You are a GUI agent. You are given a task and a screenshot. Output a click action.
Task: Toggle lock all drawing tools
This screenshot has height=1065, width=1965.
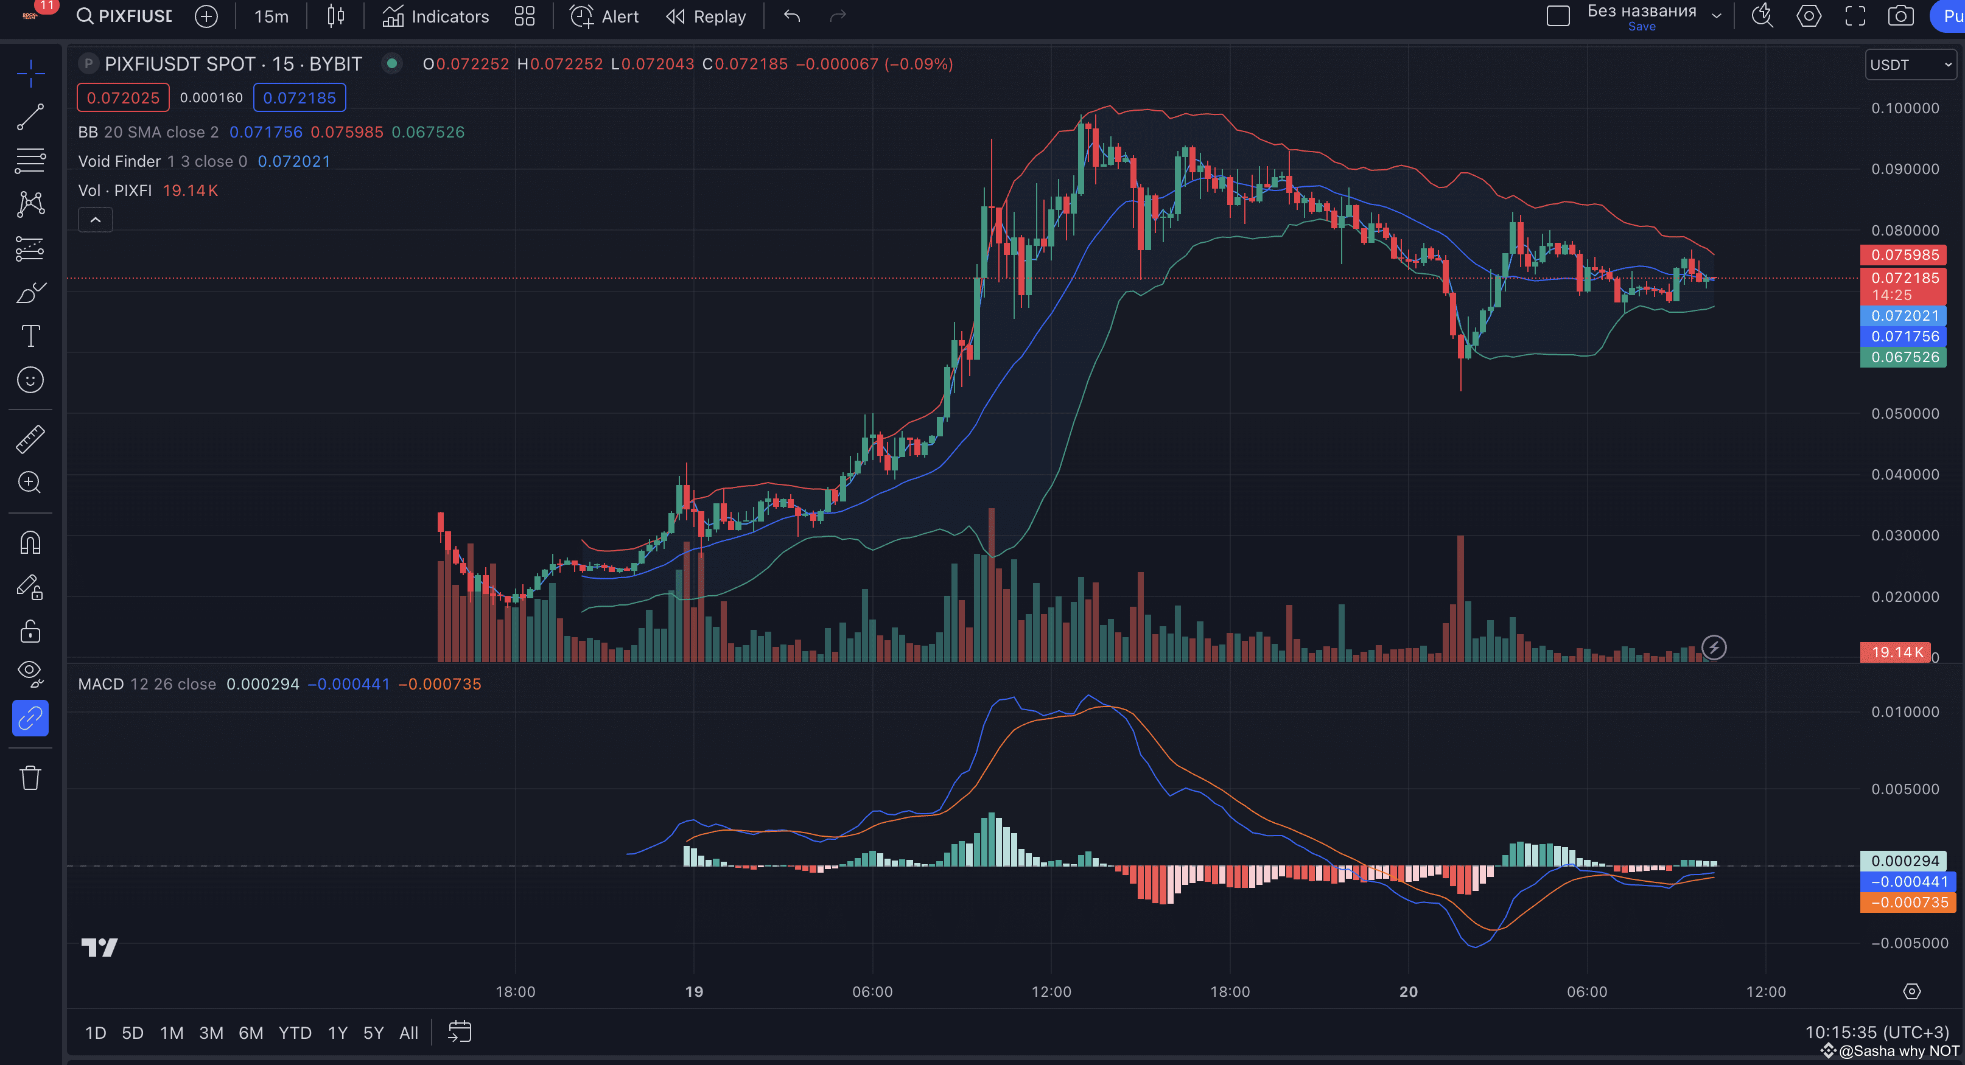point(30,631)
